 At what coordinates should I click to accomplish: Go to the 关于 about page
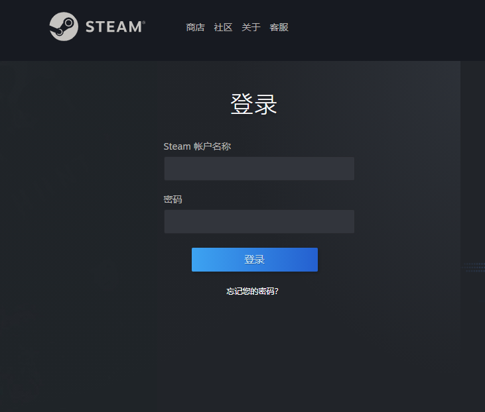(x=251, y=27)
